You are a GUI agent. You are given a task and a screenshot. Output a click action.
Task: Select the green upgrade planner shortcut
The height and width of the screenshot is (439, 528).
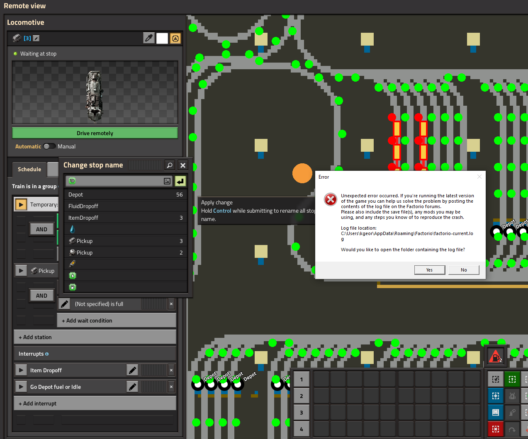click(x=512, y=379)
